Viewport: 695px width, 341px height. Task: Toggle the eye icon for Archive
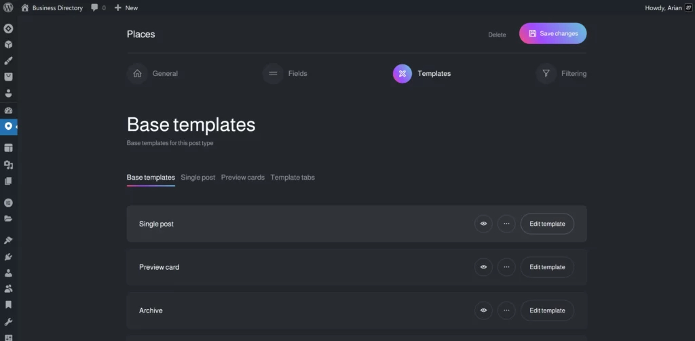(483, 310)
